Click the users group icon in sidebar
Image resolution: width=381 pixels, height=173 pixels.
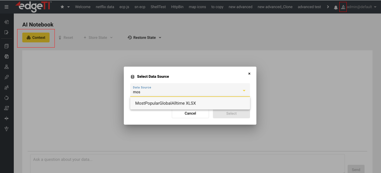[x=6, y=87]
